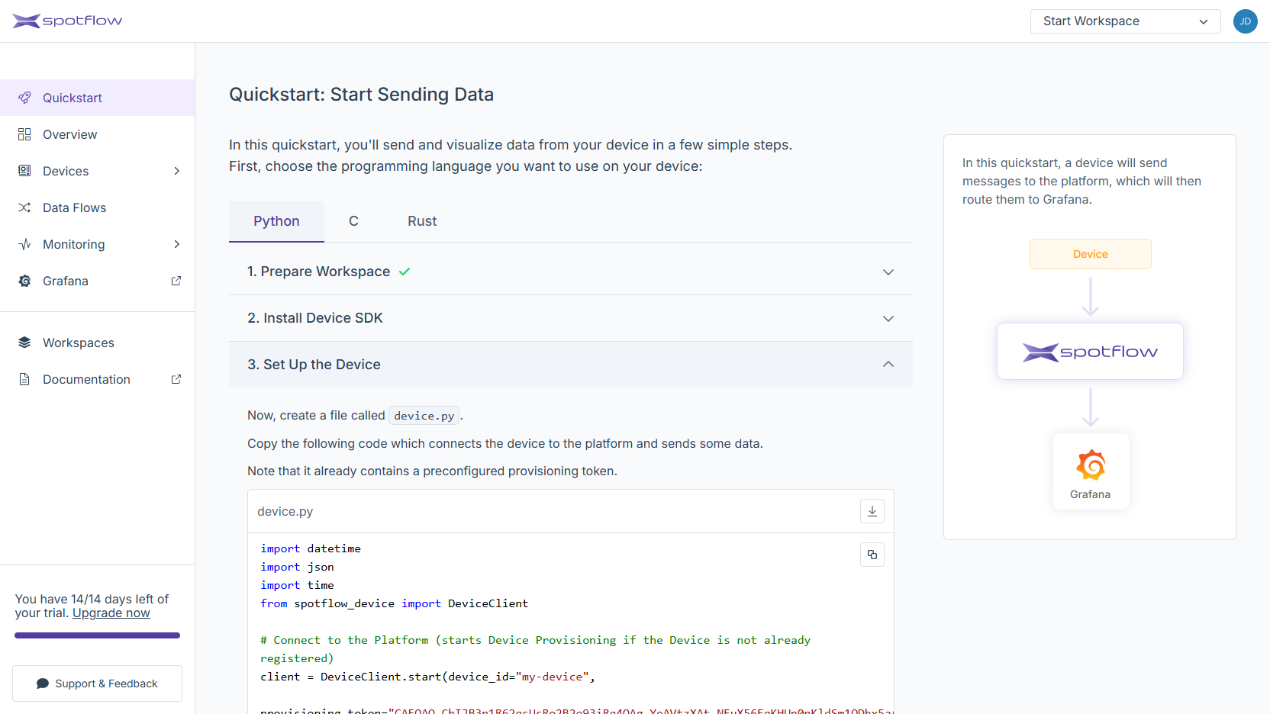Screen dimensions: 1270x714
Task: Download the device.py file
Action: [x=872, y=511]
